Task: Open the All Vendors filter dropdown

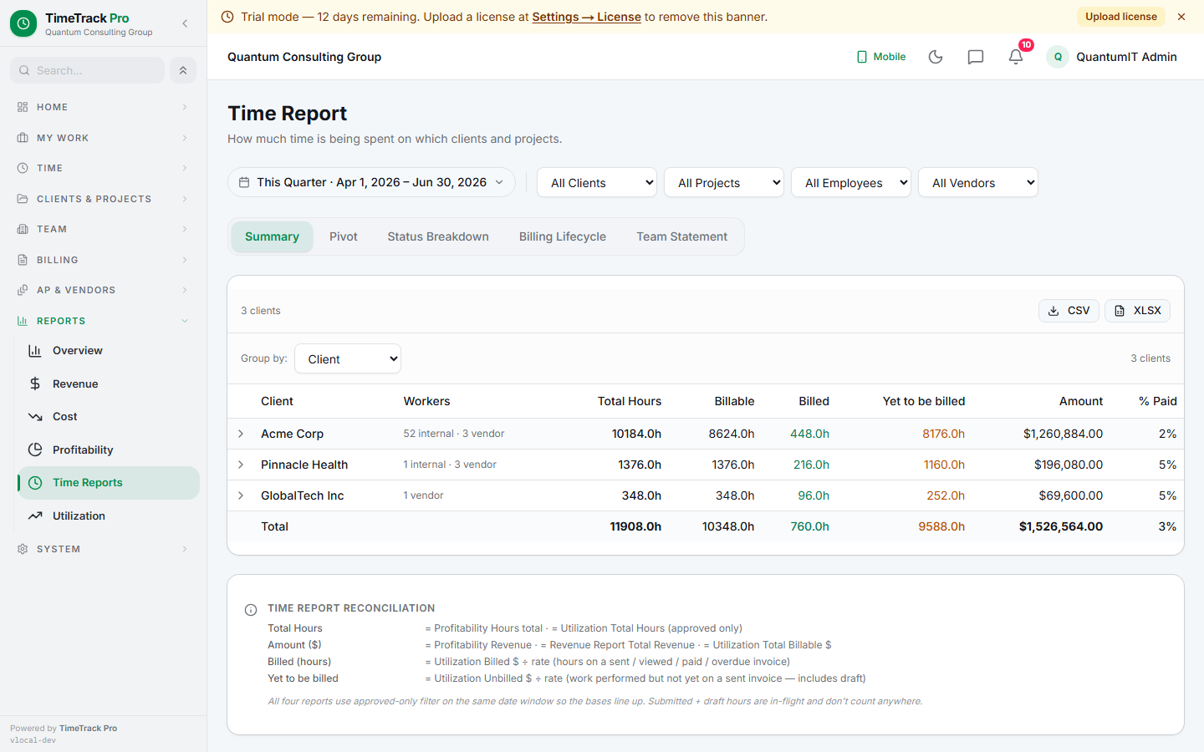Action: pyautogui.click(x=978, y=183)
